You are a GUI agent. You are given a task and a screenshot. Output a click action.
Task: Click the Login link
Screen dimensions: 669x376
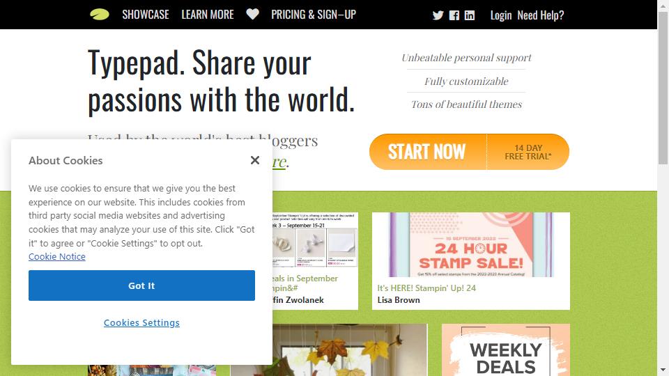coord(501,15)
